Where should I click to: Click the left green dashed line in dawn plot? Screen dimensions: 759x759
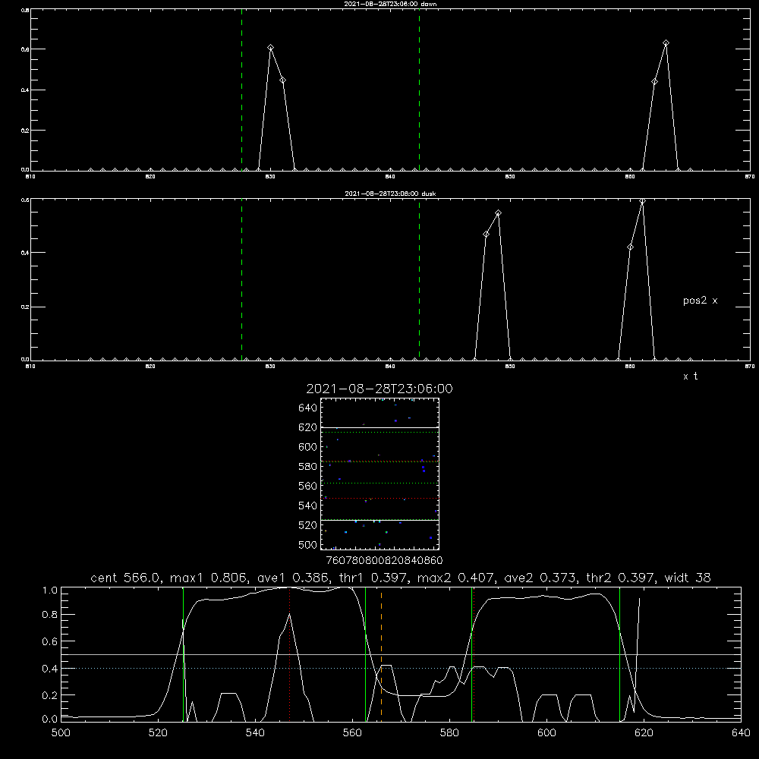pos(241,90)
